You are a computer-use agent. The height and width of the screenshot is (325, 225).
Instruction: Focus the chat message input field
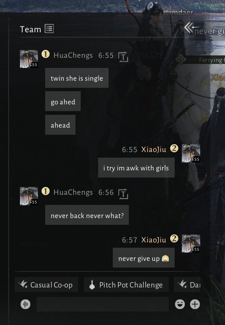coord(103,304)
